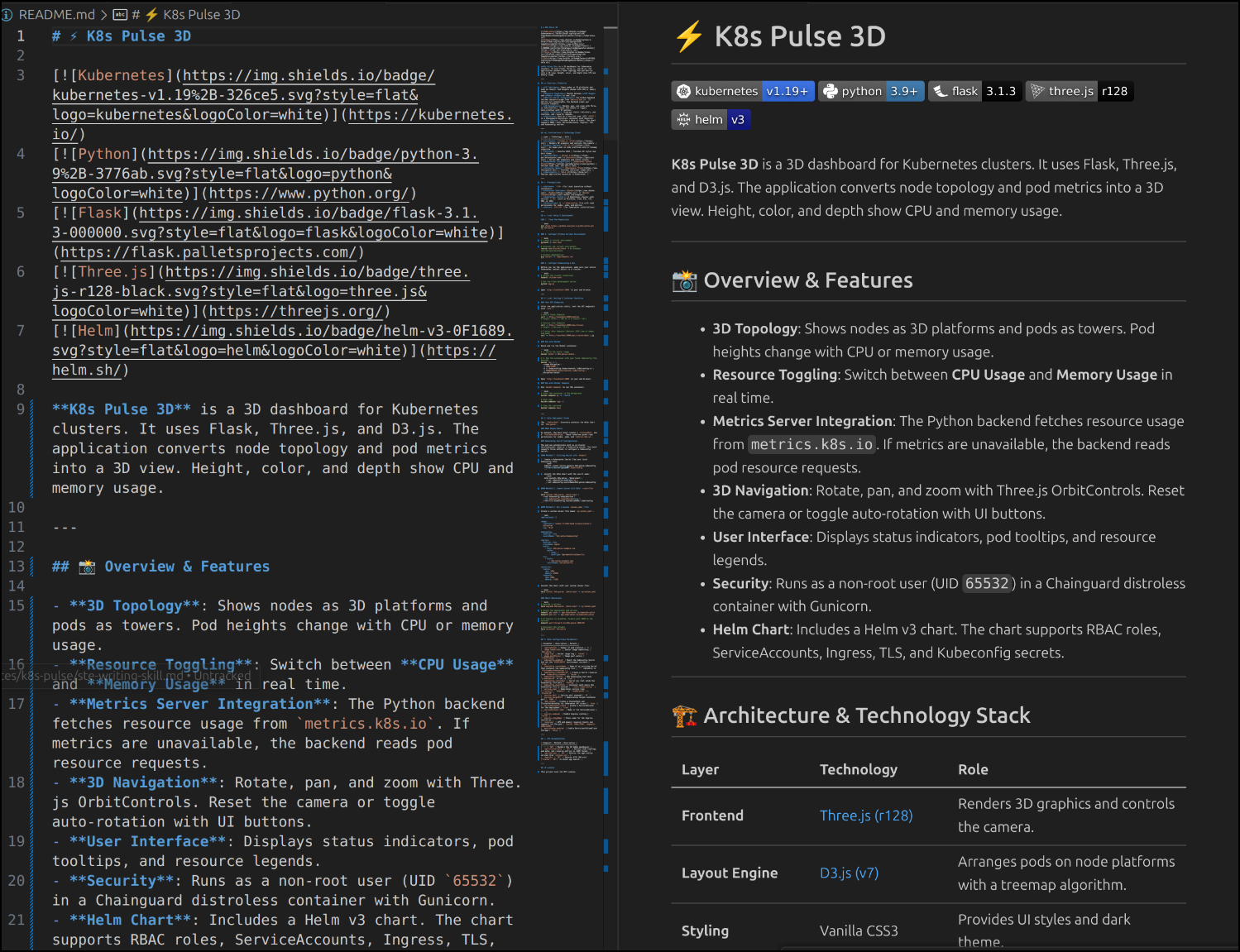Open the Three.js (r128) link in the table

click(866, 816)
